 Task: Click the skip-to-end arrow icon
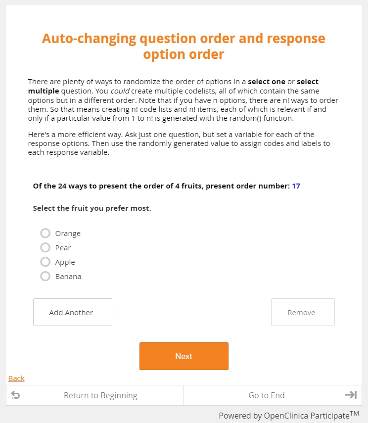pyautogui.click(x=351, y=395)
